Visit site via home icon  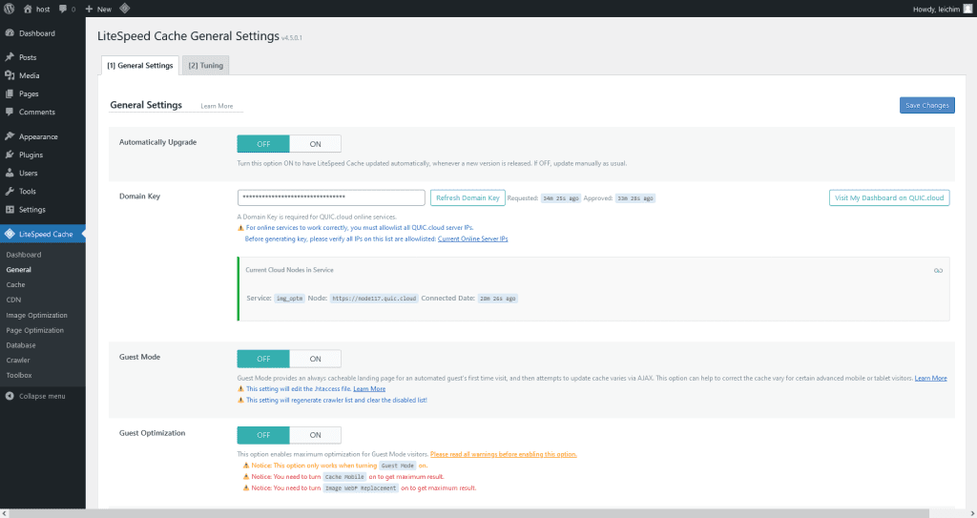28,9
